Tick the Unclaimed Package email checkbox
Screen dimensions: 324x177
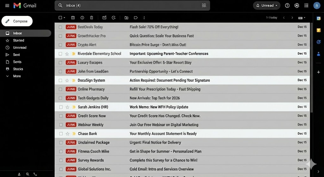coord(61,143)
